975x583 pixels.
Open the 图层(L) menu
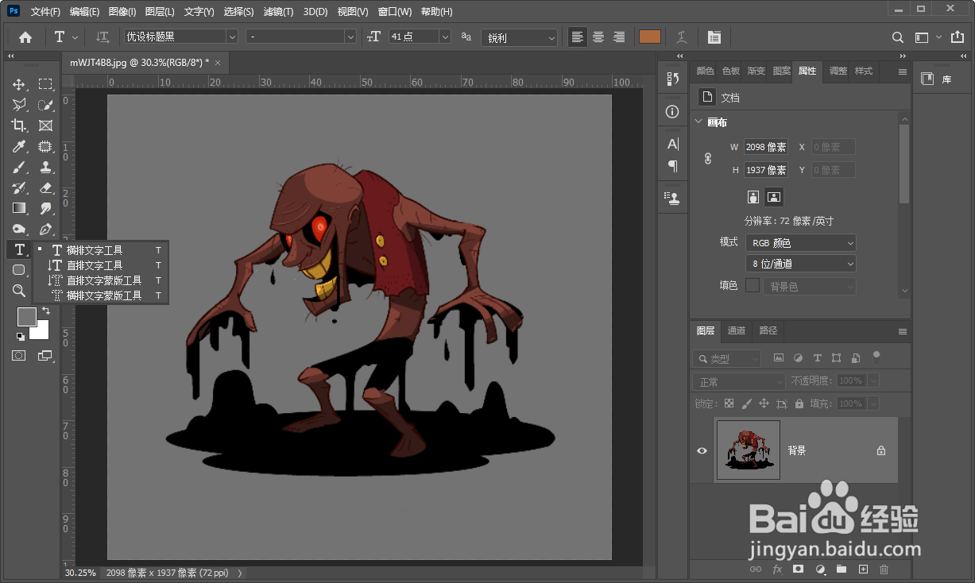click(x=160, y=12)
